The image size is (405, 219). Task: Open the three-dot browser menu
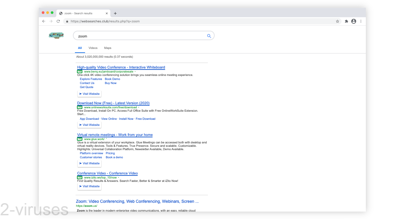[361, 21]
